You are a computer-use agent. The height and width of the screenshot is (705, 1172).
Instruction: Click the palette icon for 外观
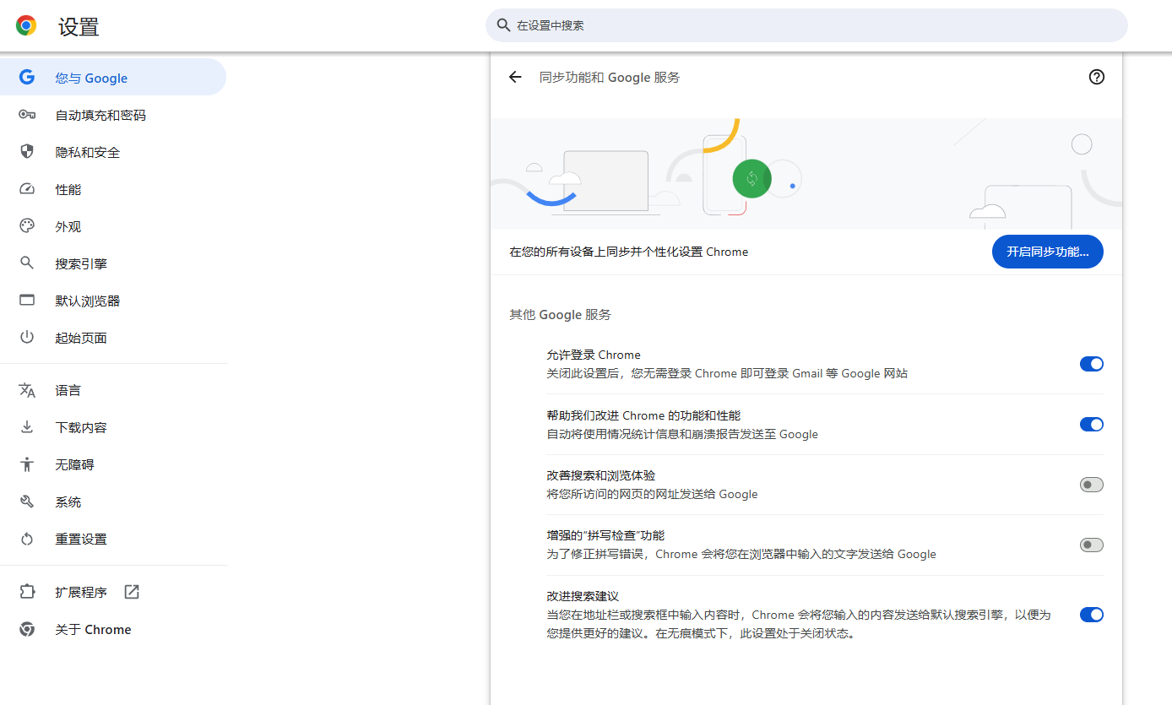(27, 226)
